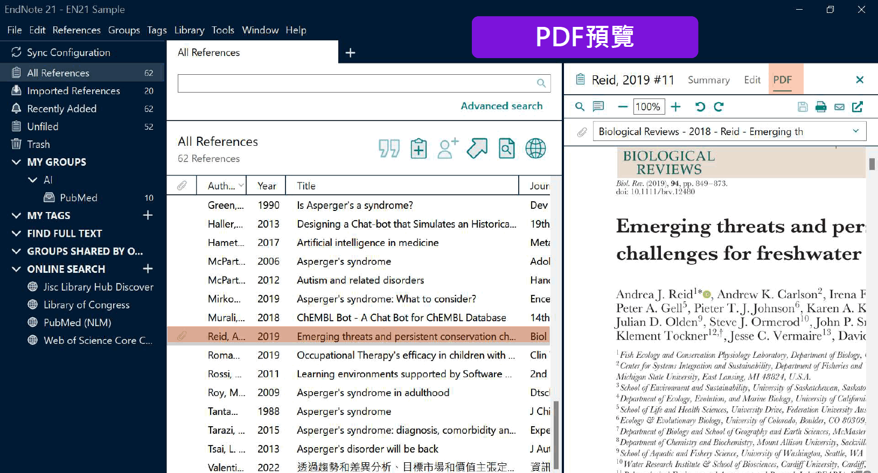Collapse FIND FULL TEXT section
878x473 pixels.
[16, 234]
